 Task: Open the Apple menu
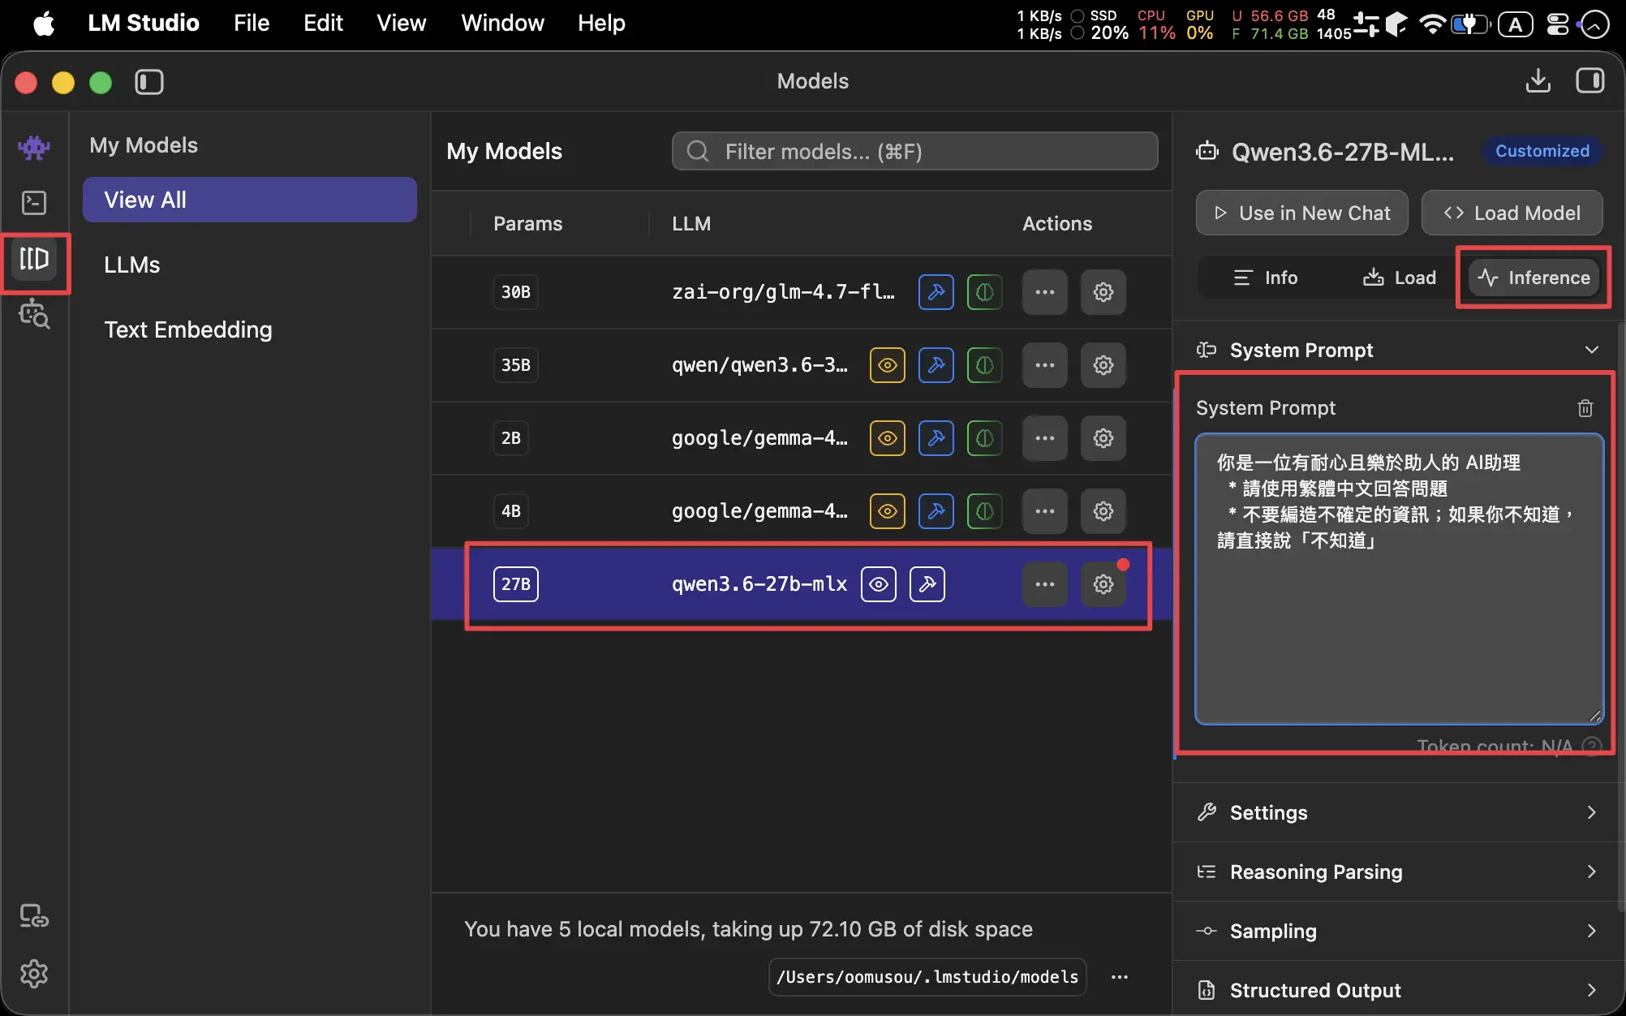click(44, 23)
